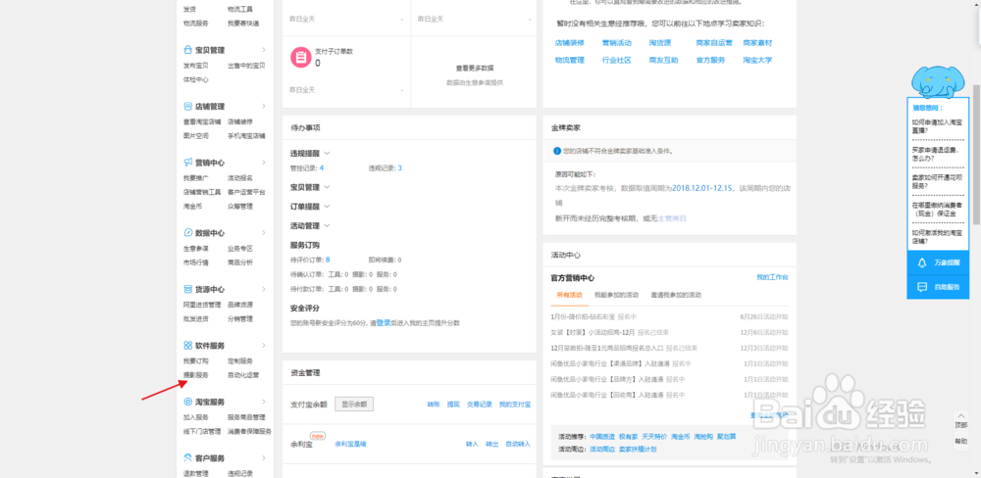Viewport: 981px width, 478px height.
Task: Click the 客户服务 person icon
Action: [x=187, y=458]
